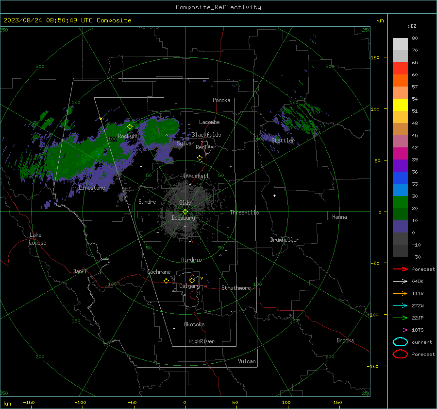This screenshot has height=409, width=437.
Task: Click the Stettler label
Action: [283, 141]
